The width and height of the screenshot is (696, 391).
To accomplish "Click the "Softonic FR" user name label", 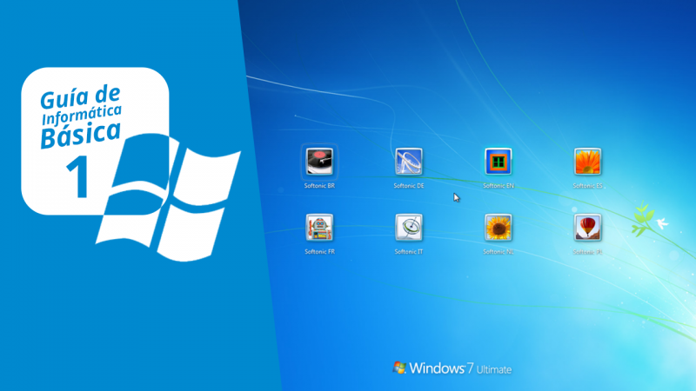I will (319, 252).
